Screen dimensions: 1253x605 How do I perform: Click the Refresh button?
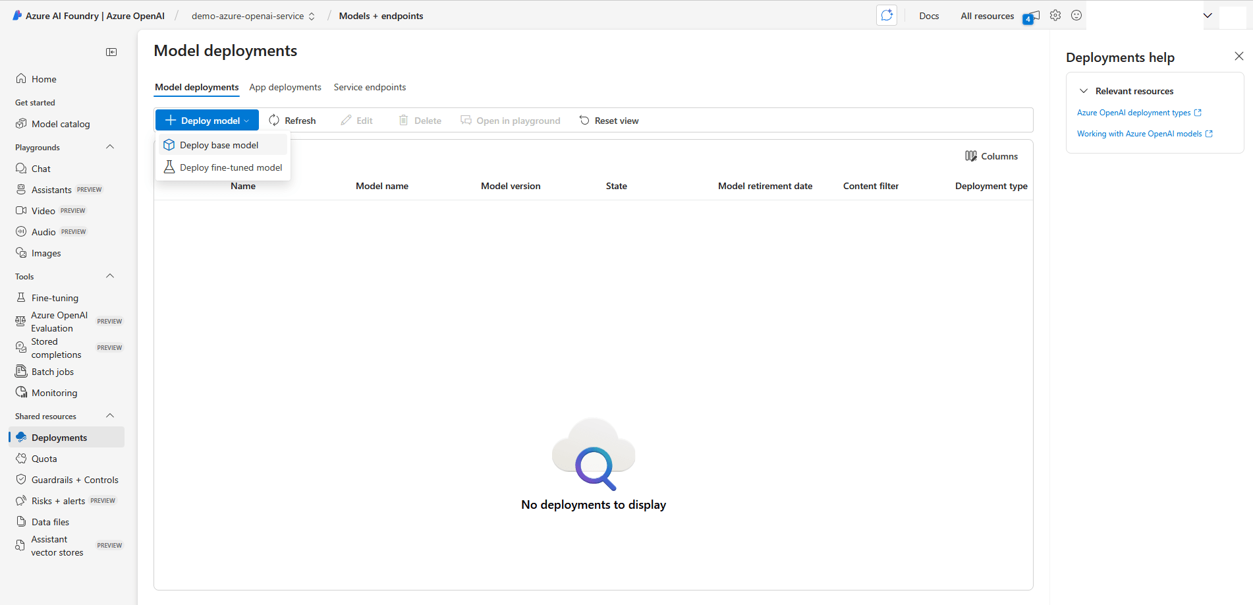292,120
